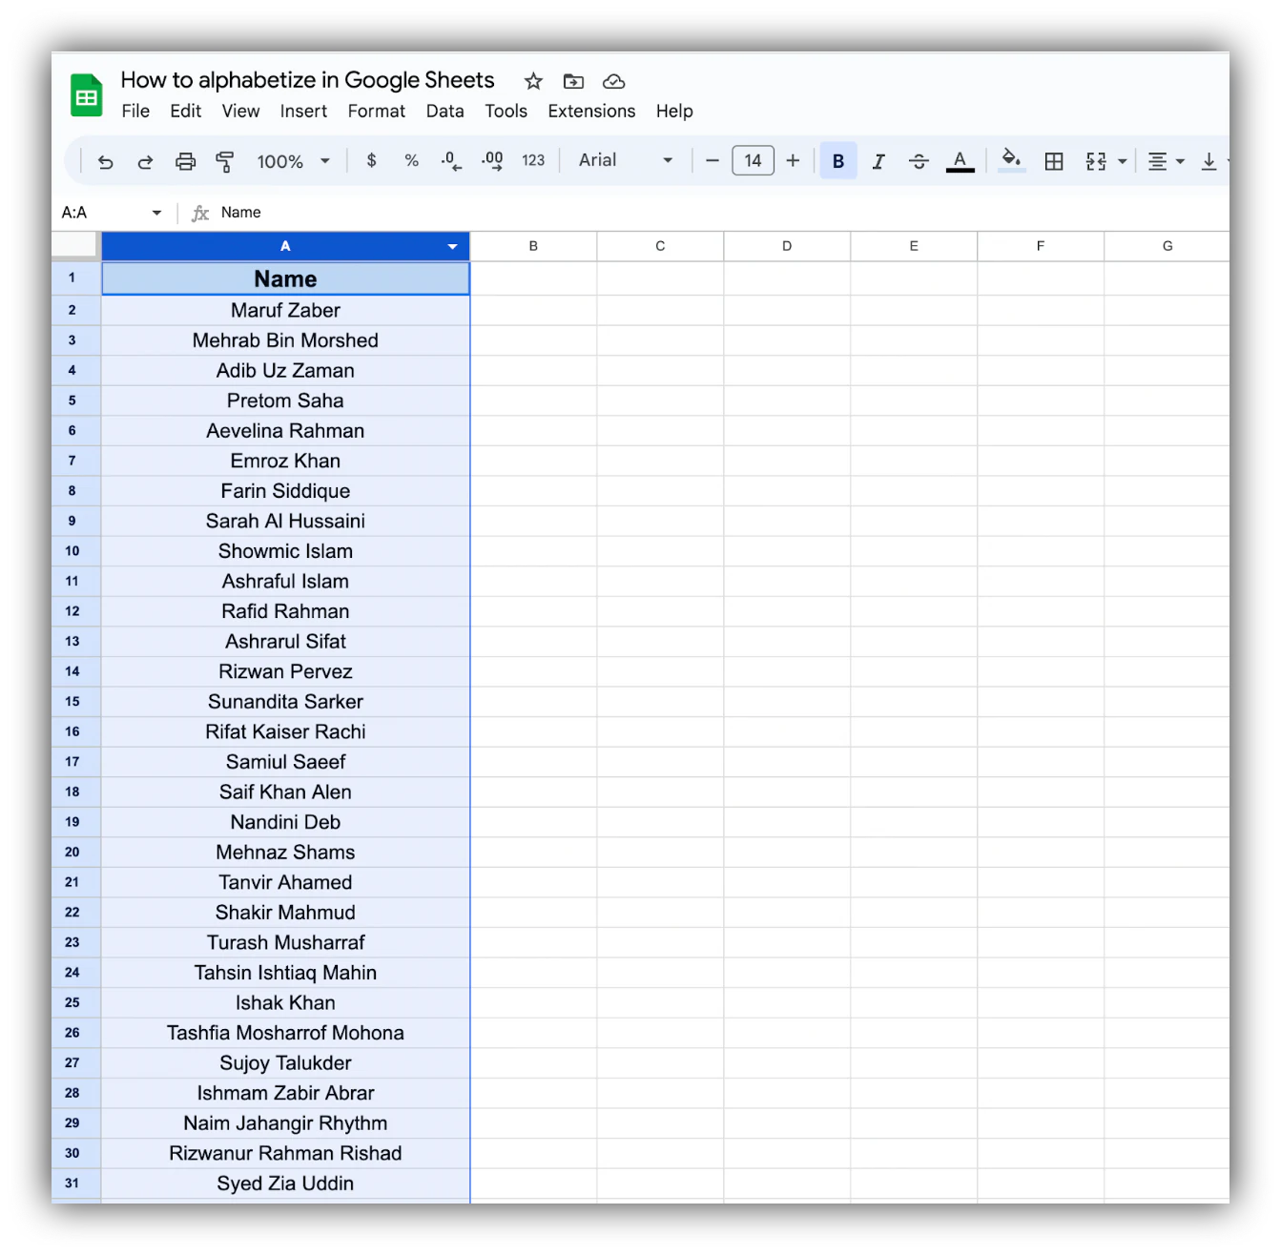
Task: Open the 123 number formats menu
Action: pos(533,160)
